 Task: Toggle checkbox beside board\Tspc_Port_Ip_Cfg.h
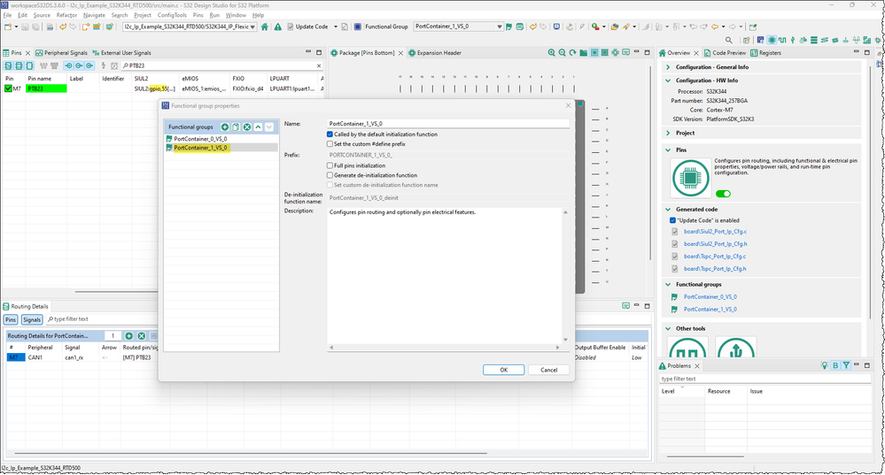click(674, 269)
